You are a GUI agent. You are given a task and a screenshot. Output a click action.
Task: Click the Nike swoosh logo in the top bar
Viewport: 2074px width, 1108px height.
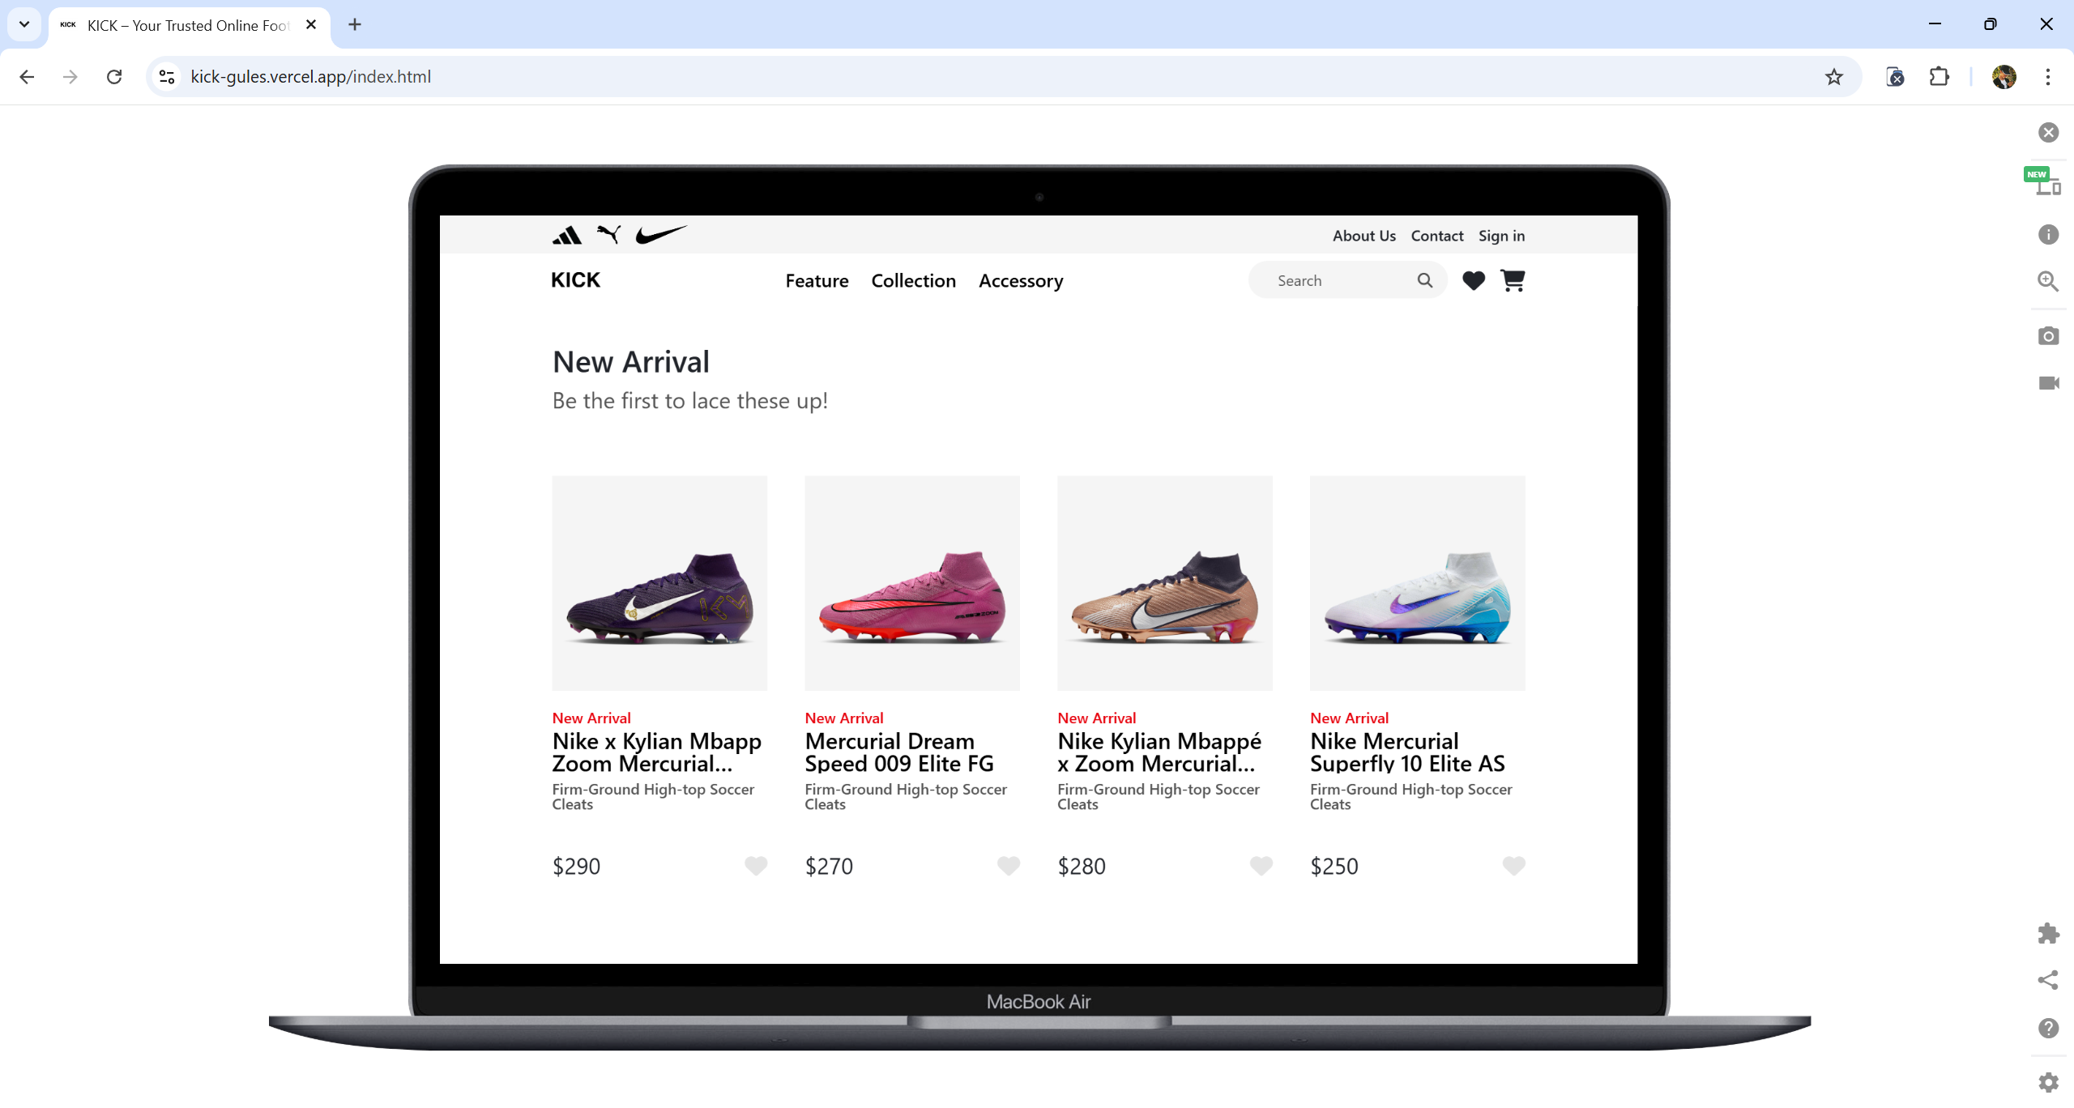[x=661, y=235]
